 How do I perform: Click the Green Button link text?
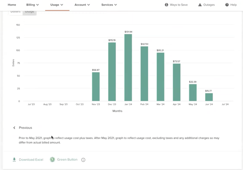pyautogui.click(x=67, y=160)
